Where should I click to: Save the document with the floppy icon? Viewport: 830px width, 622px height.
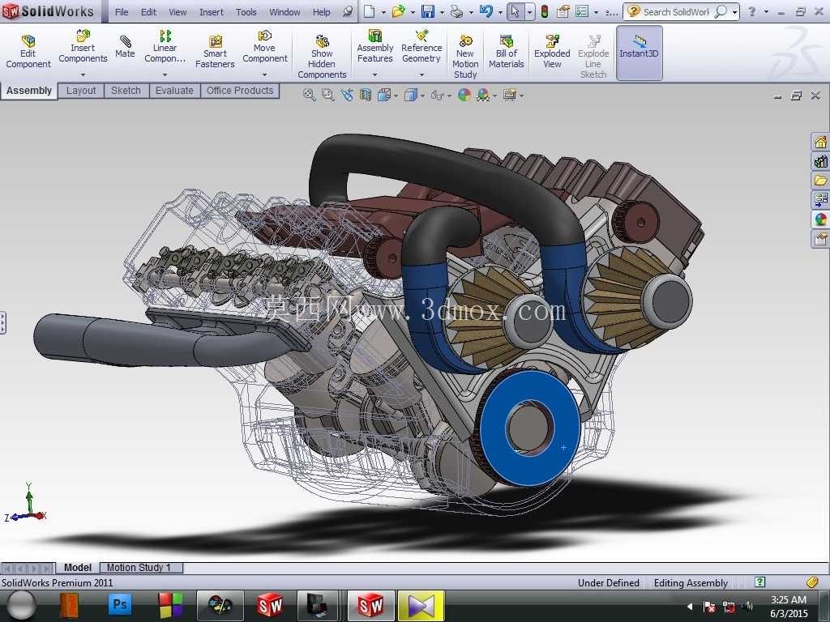point(428,11)
